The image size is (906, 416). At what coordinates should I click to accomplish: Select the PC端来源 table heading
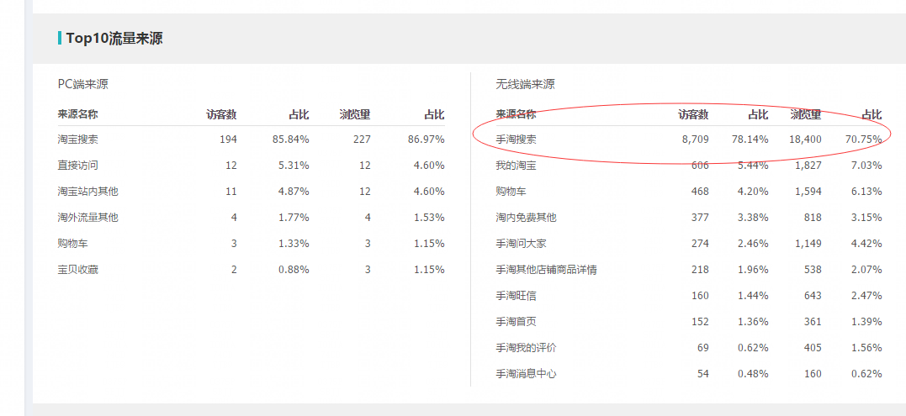(82, 84)
